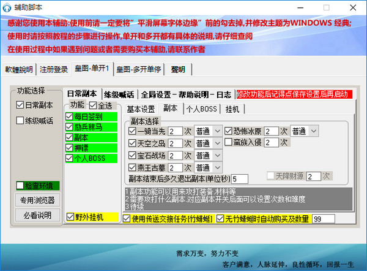Screen dimensions: 367x271
Task: Toggle 无竹蜻蜓时自动购买及数量 checkbox
Action: tap(220, 219)
